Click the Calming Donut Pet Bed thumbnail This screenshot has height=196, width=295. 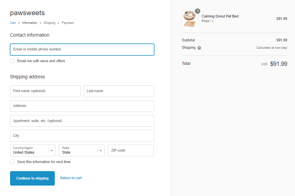(x=190, y=19)
